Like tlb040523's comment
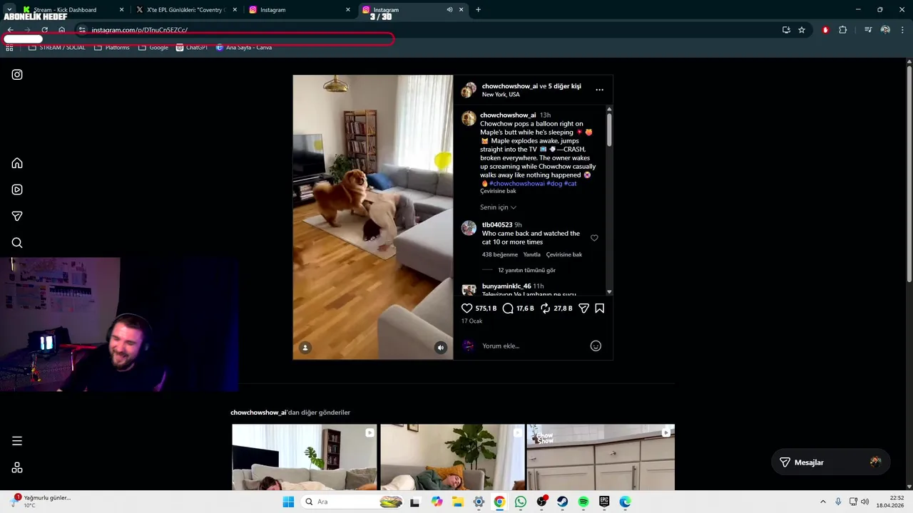Image resolution: width=913 pixels, height=513 pixels. (x=594, y=238)
